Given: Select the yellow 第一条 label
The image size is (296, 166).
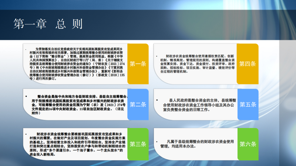Looking at the screenshot, I should coord(138,63).
